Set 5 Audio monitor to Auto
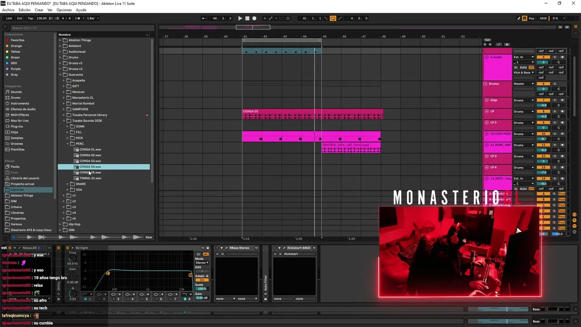This screenshot has width=581, height=327. 523,67
